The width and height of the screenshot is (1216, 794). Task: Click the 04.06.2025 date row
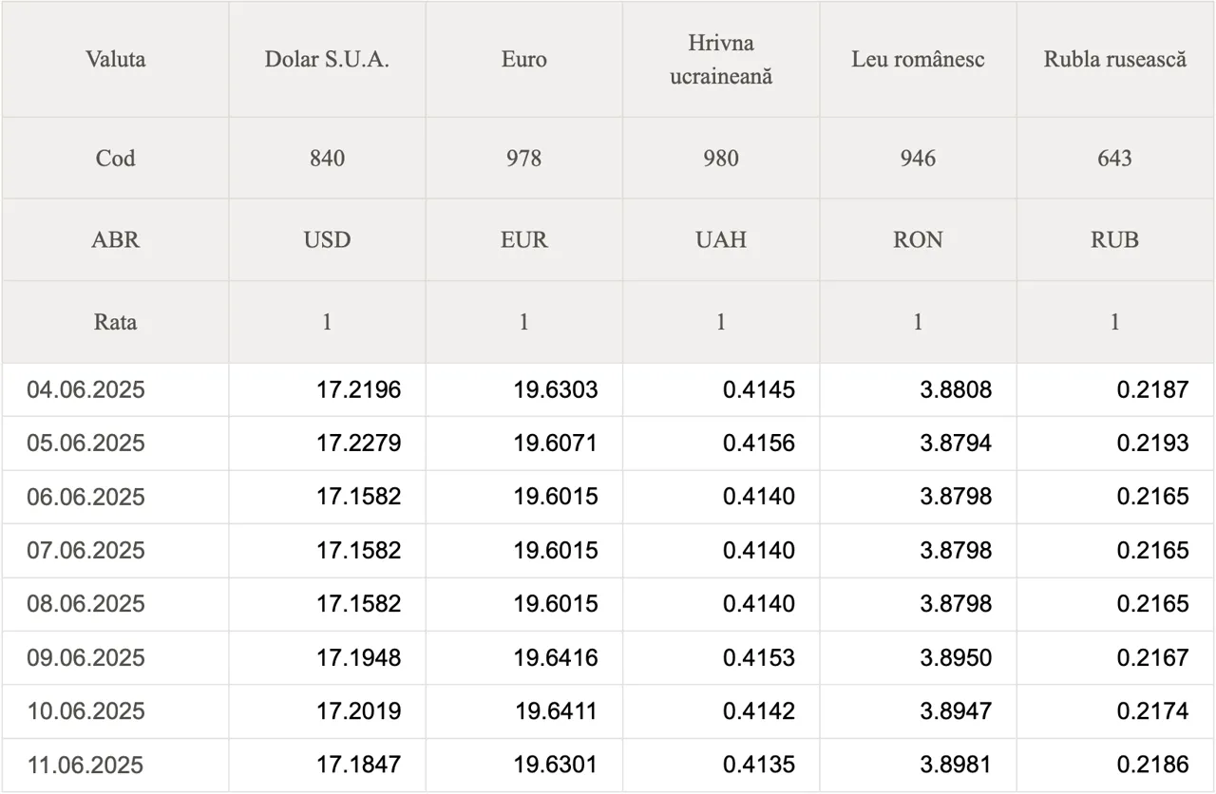point(608,389)
